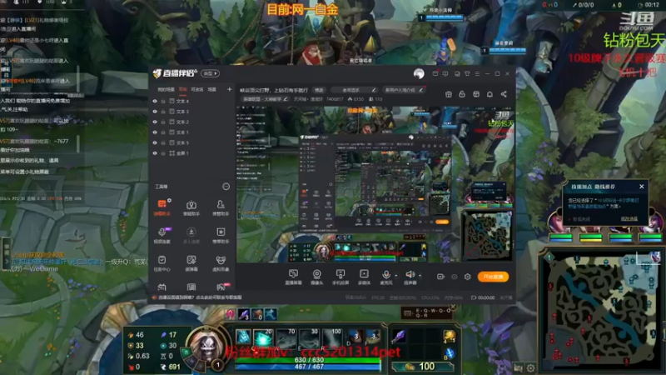
Task: Collapse the 工具箱 toolbox section
Action: tap(226, 187)
